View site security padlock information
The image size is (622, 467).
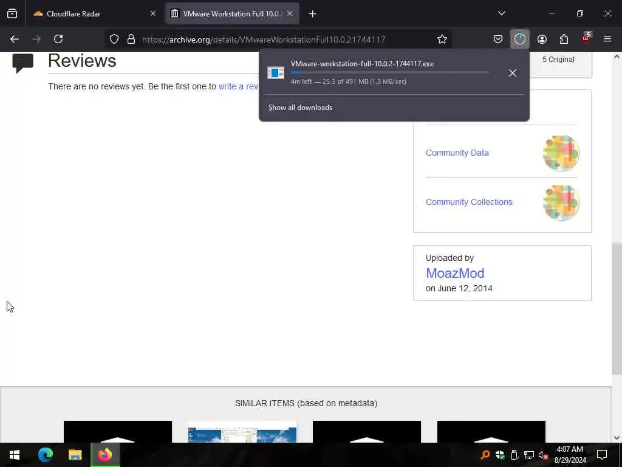[x=131, y=39]
